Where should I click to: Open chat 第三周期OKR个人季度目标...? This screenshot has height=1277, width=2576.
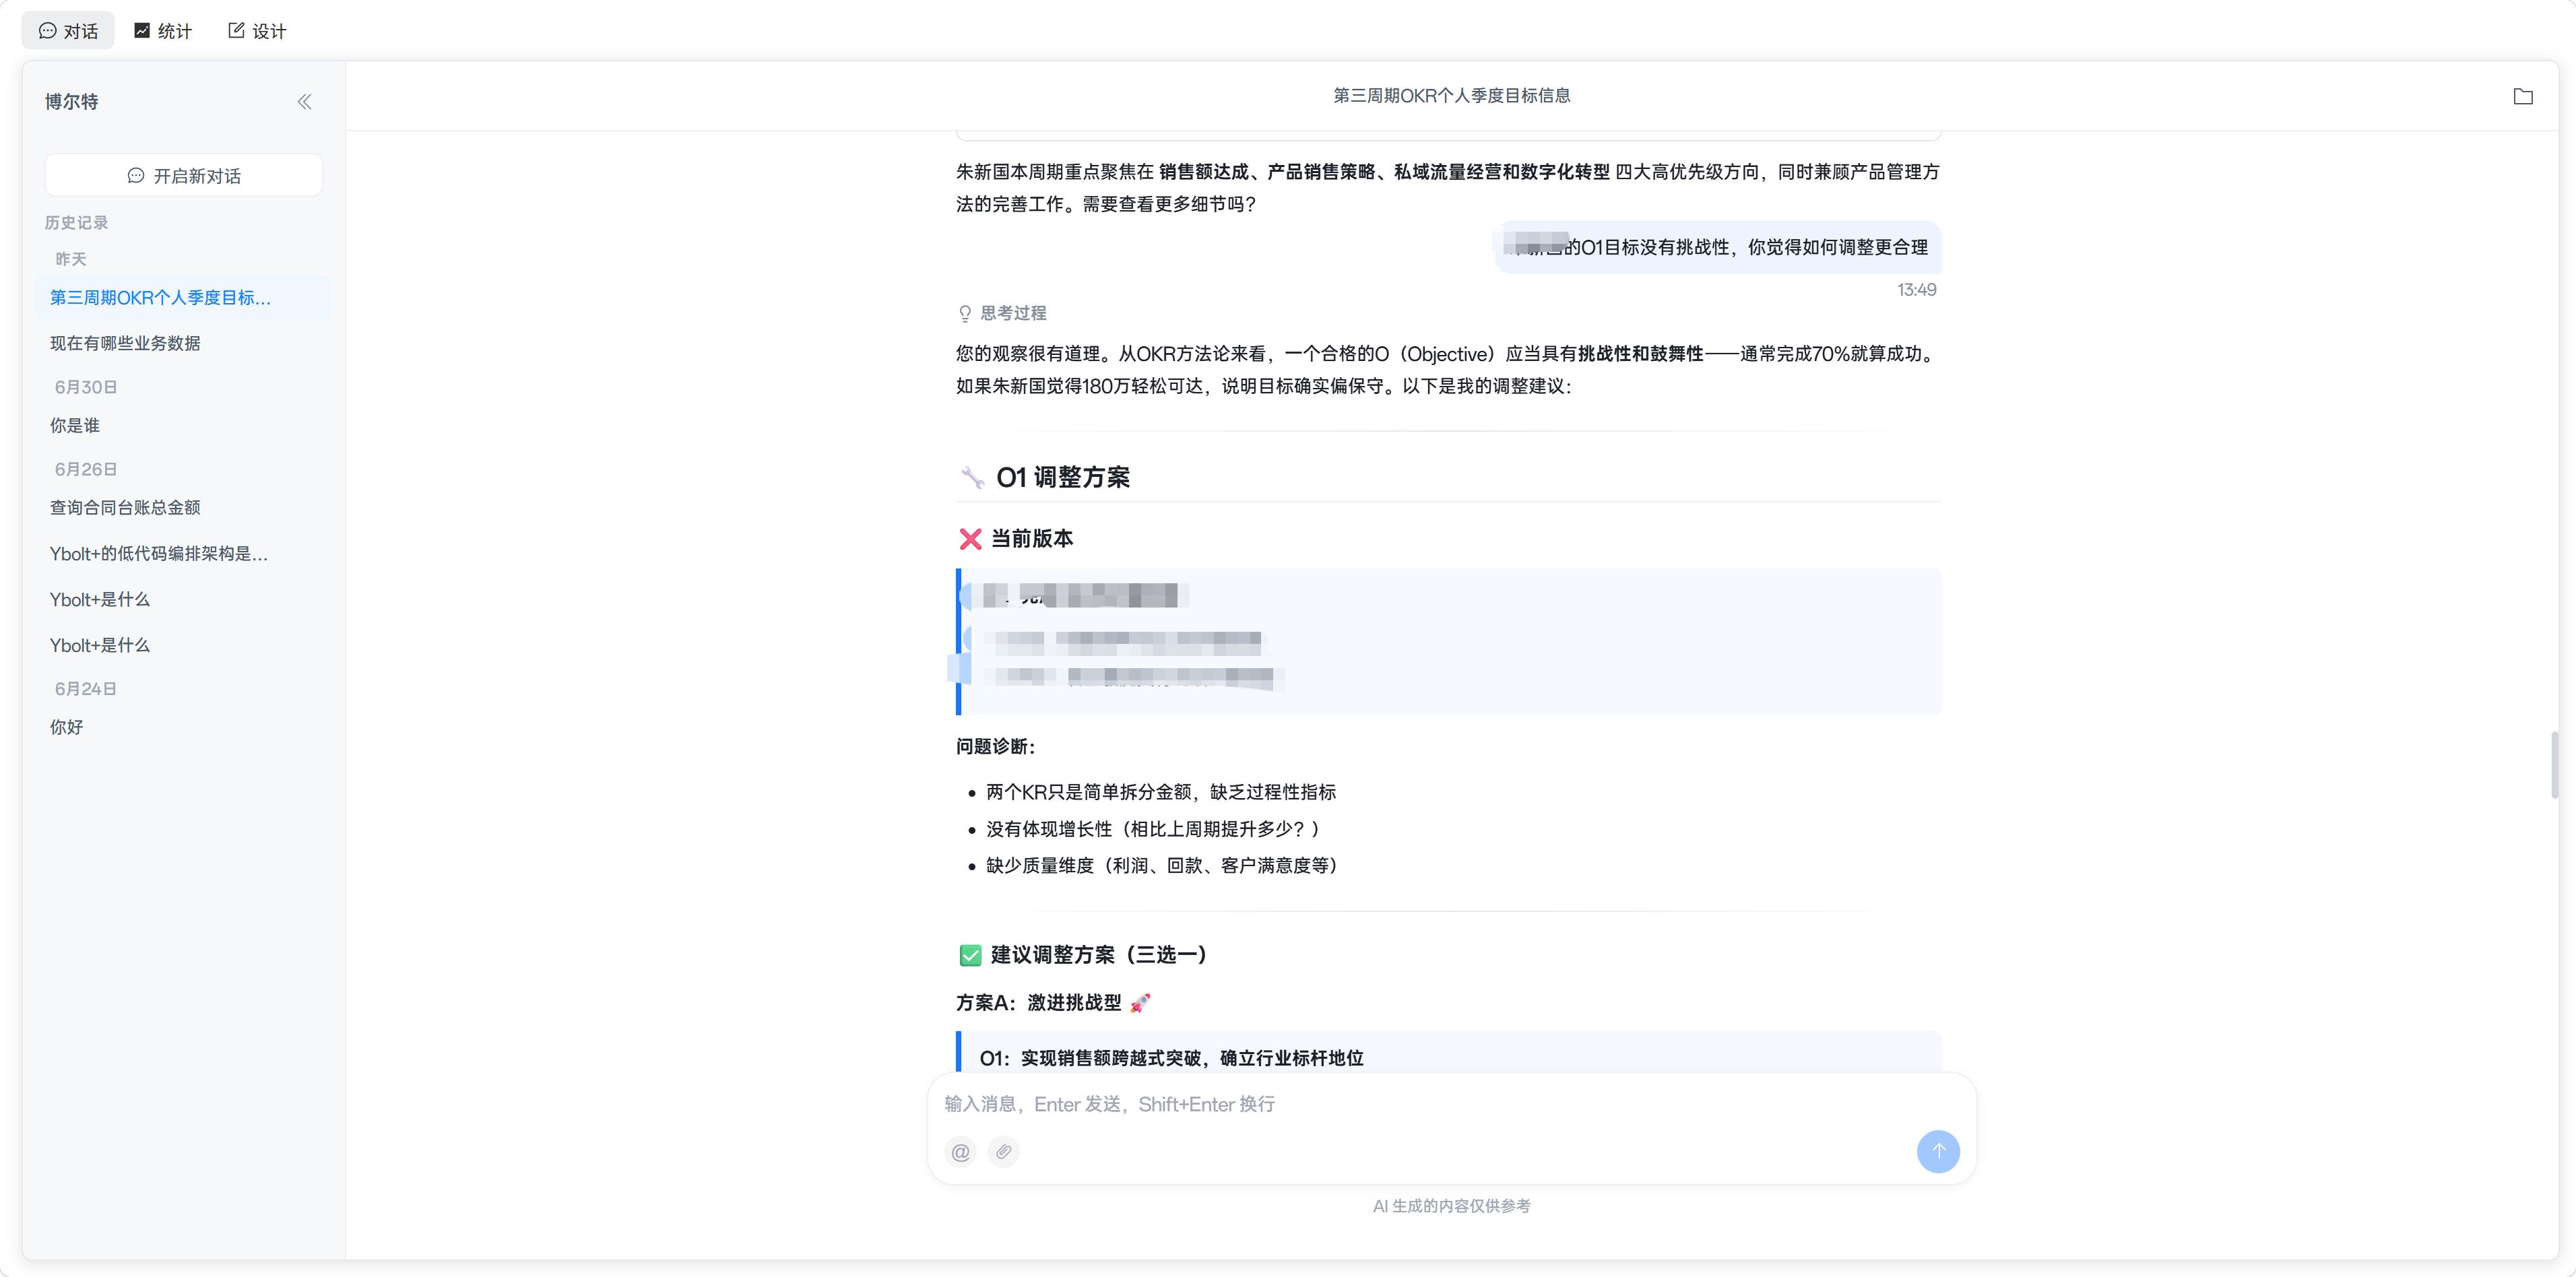(x=184, y=298)
